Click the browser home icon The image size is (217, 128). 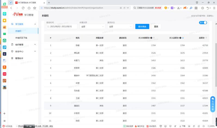(x=29, y=8)
